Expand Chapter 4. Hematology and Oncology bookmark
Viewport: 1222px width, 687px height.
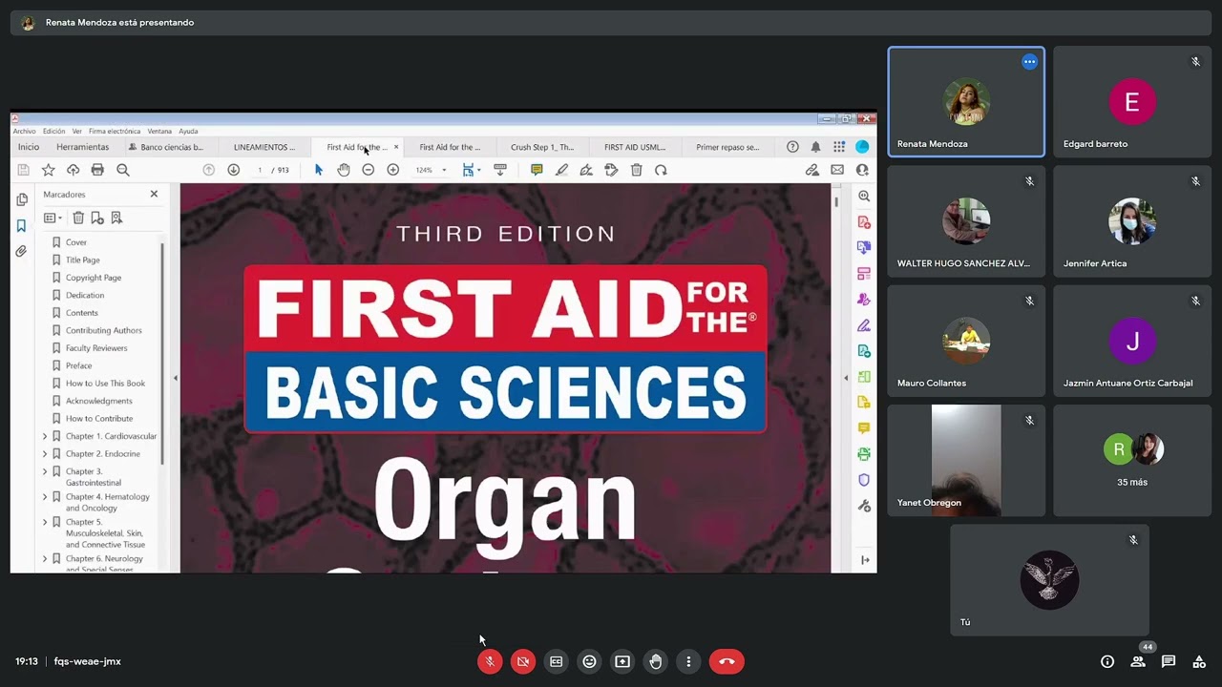(x=44, y=497)
